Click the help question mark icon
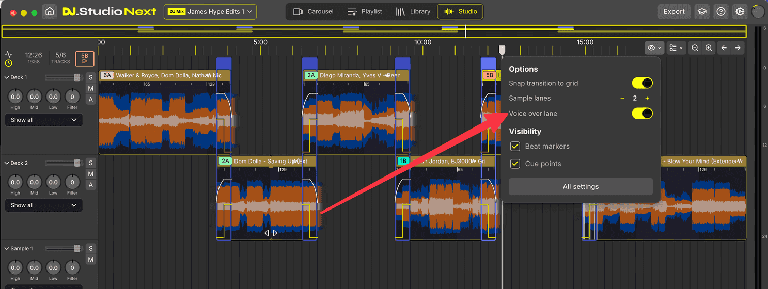 pos(720,12)
